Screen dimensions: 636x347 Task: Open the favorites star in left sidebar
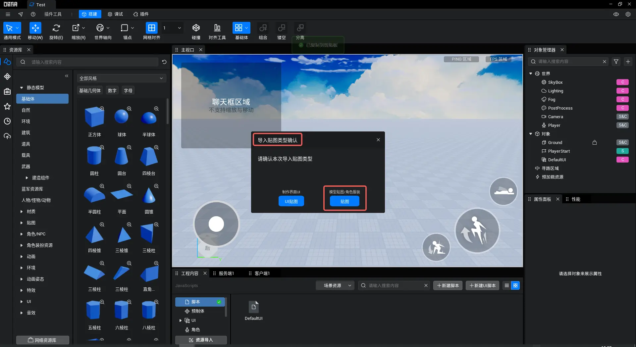7,106
